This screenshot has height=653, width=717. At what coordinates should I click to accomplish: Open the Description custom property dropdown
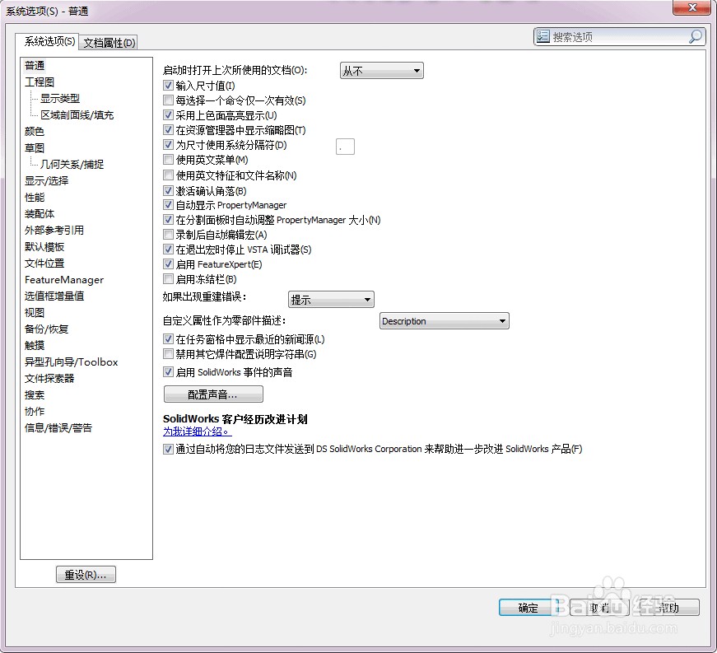pos(444,321)
